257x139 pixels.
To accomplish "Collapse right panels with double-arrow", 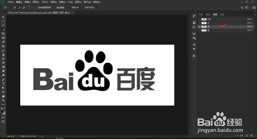I will pos(255,11).
